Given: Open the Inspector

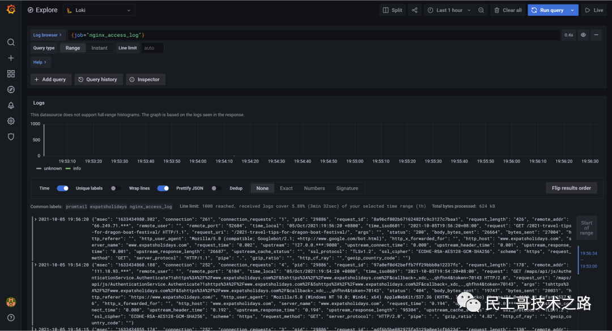Looking at the screenshot, I should tap(145, 80).
